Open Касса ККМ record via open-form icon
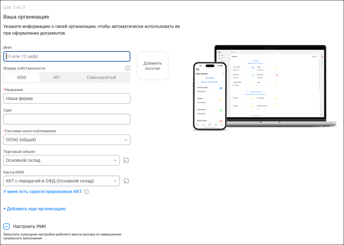 click(x=126, y=181)
